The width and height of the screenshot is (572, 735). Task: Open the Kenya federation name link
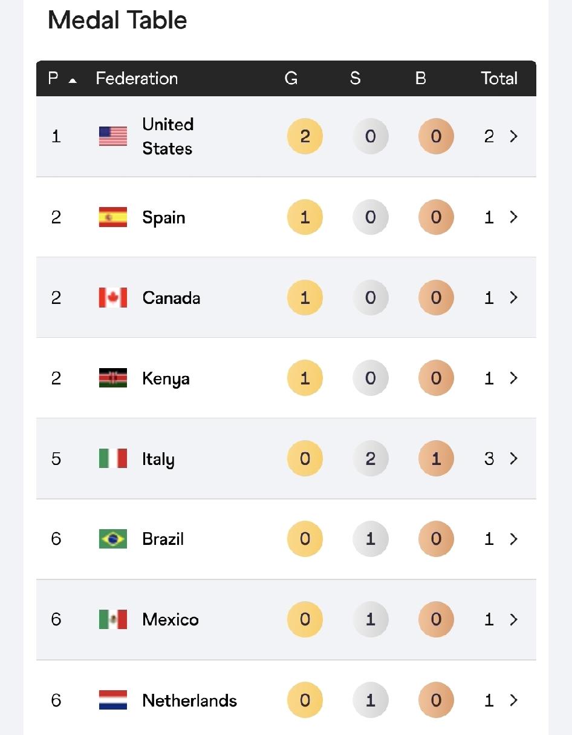tap(166, 378)
